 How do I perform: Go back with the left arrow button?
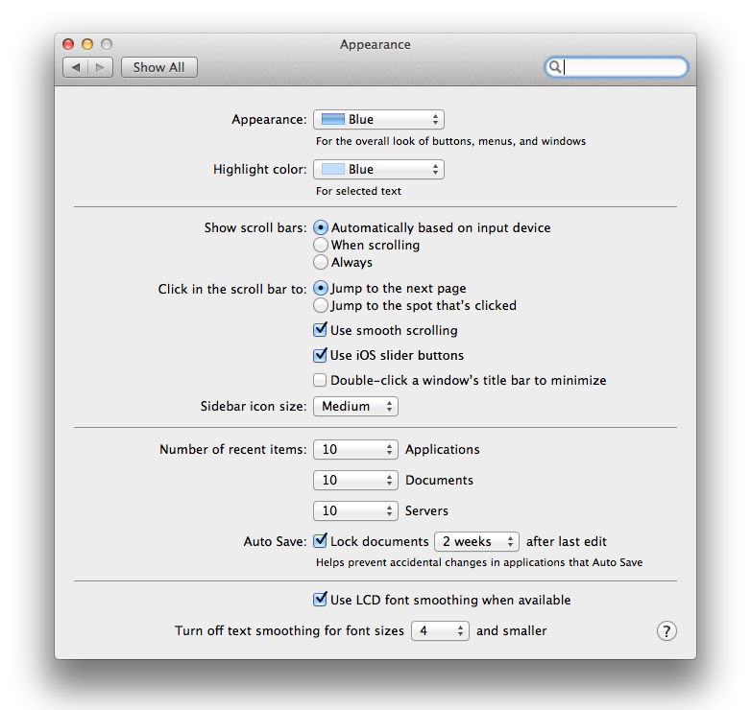(76, 67)
